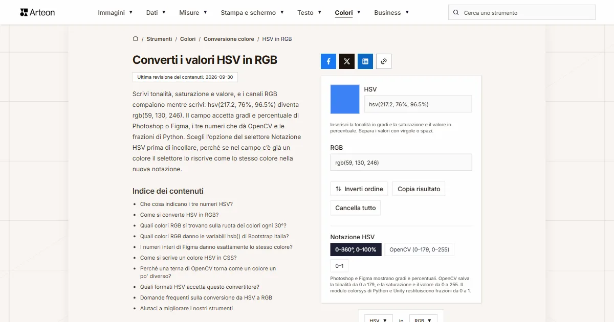Open the color wheel every 30° question
The width and height of the screenshot is (614, 322).
[213, 225]
